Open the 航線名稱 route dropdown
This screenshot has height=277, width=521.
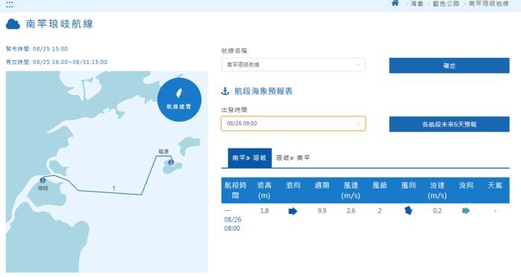click(x=293, y=65)
